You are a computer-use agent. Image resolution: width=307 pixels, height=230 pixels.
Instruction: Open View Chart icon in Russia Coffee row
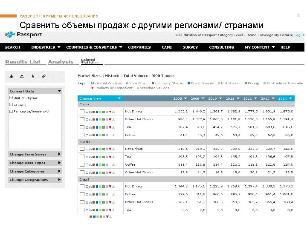[90, 165]
